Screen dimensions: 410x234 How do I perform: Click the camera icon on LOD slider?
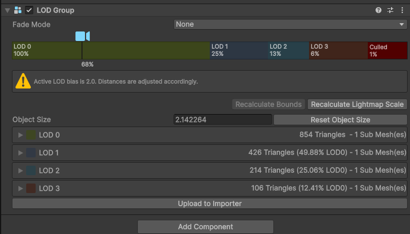click(x=83, y=36)
